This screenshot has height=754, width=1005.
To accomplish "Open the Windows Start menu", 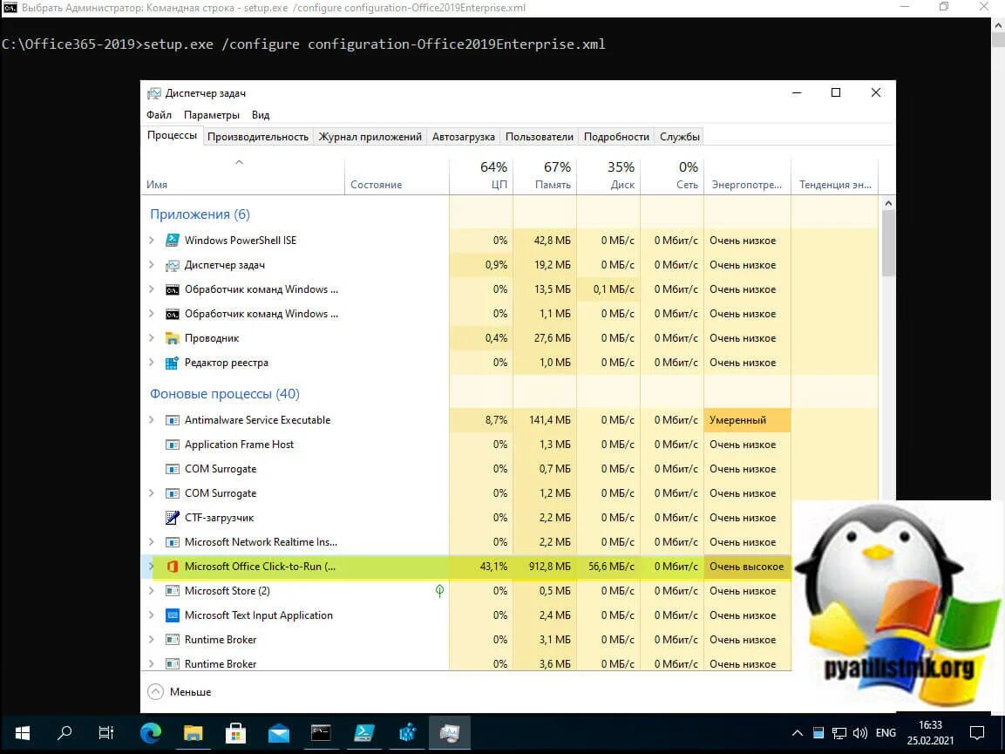I will tap(22, 733).
